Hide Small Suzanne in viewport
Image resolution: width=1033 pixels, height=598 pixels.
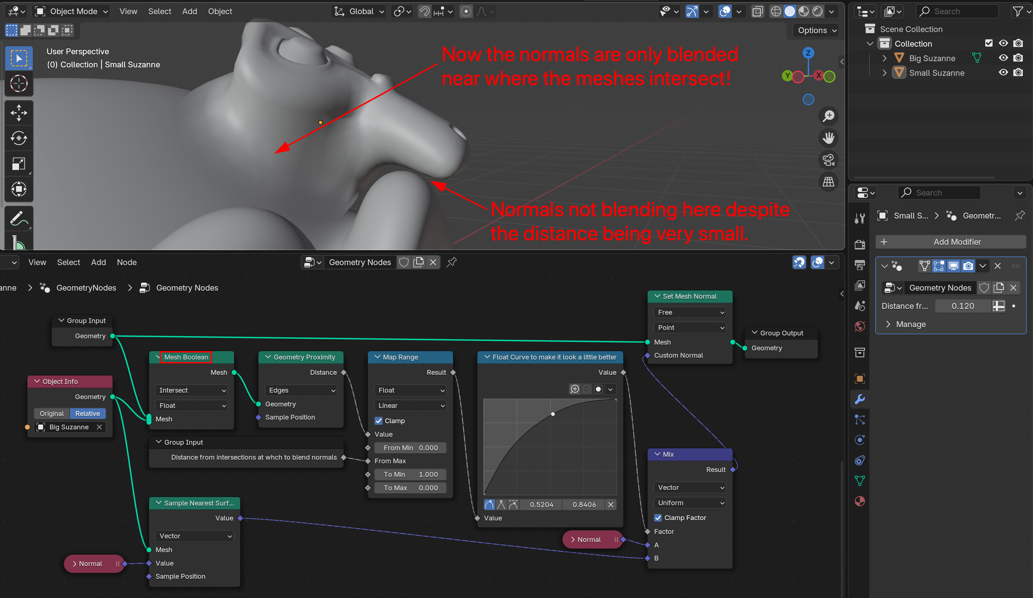pyautogui.click(x=1003, y=72)
